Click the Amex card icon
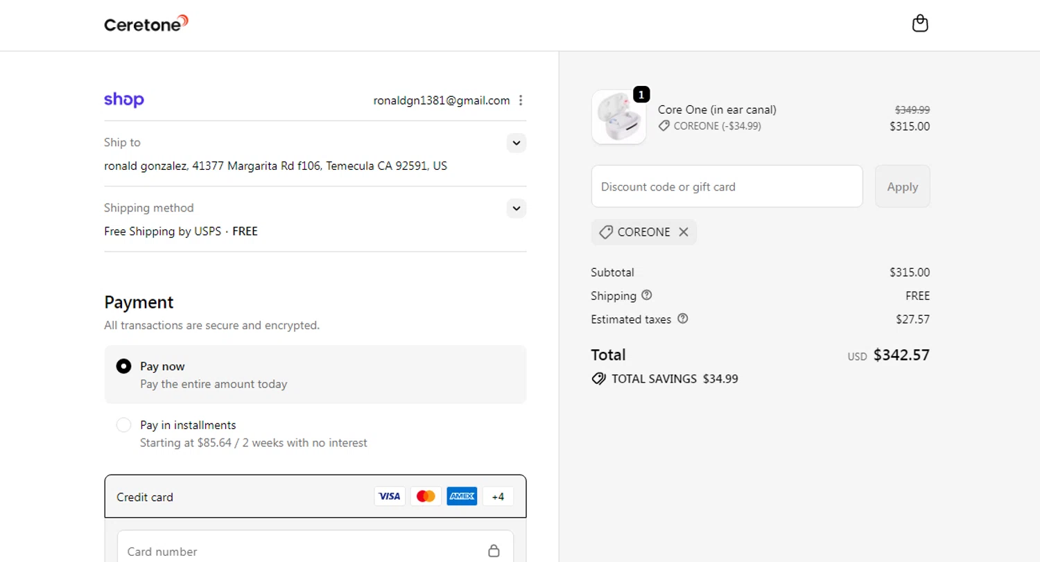Image resolution: width=1040 pixels, height=562 pixels. tap(462, 496)
